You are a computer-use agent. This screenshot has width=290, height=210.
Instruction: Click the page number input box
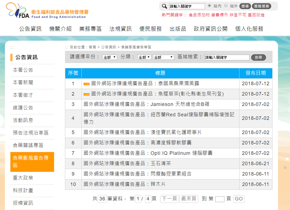coord(219,199)
